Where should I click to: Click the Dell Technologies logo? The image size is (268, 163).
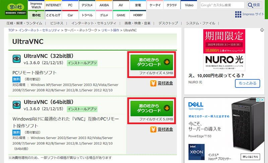[x=196, y=106]
